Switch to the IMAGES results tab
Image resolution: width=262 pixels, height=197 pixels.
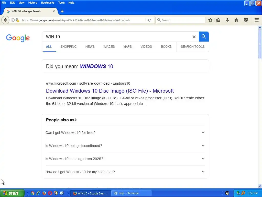pyautogui.click(x=109, y=47)
